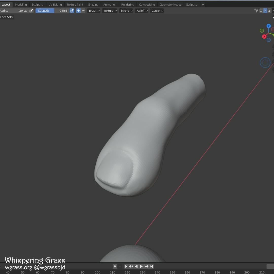Viewport: 274px width, 274px height.
Task: Switch to the Rendering workspace tab
Action: pos(128,5)
